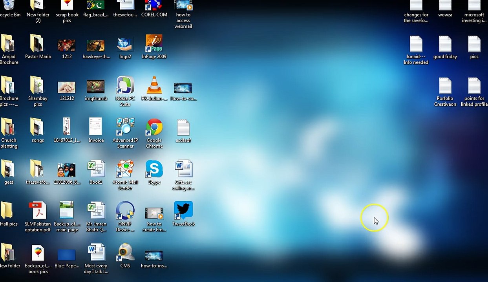Open the Book1 Excel file
The height and width of the screenshot is (282, 488).
coord(96,172)
